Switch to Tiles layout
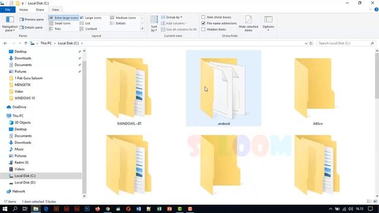Screen dimensions: 379x213 55,29
